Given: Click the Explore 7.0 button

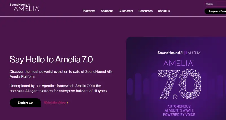Looking at the screenshot, I should 25,103.
